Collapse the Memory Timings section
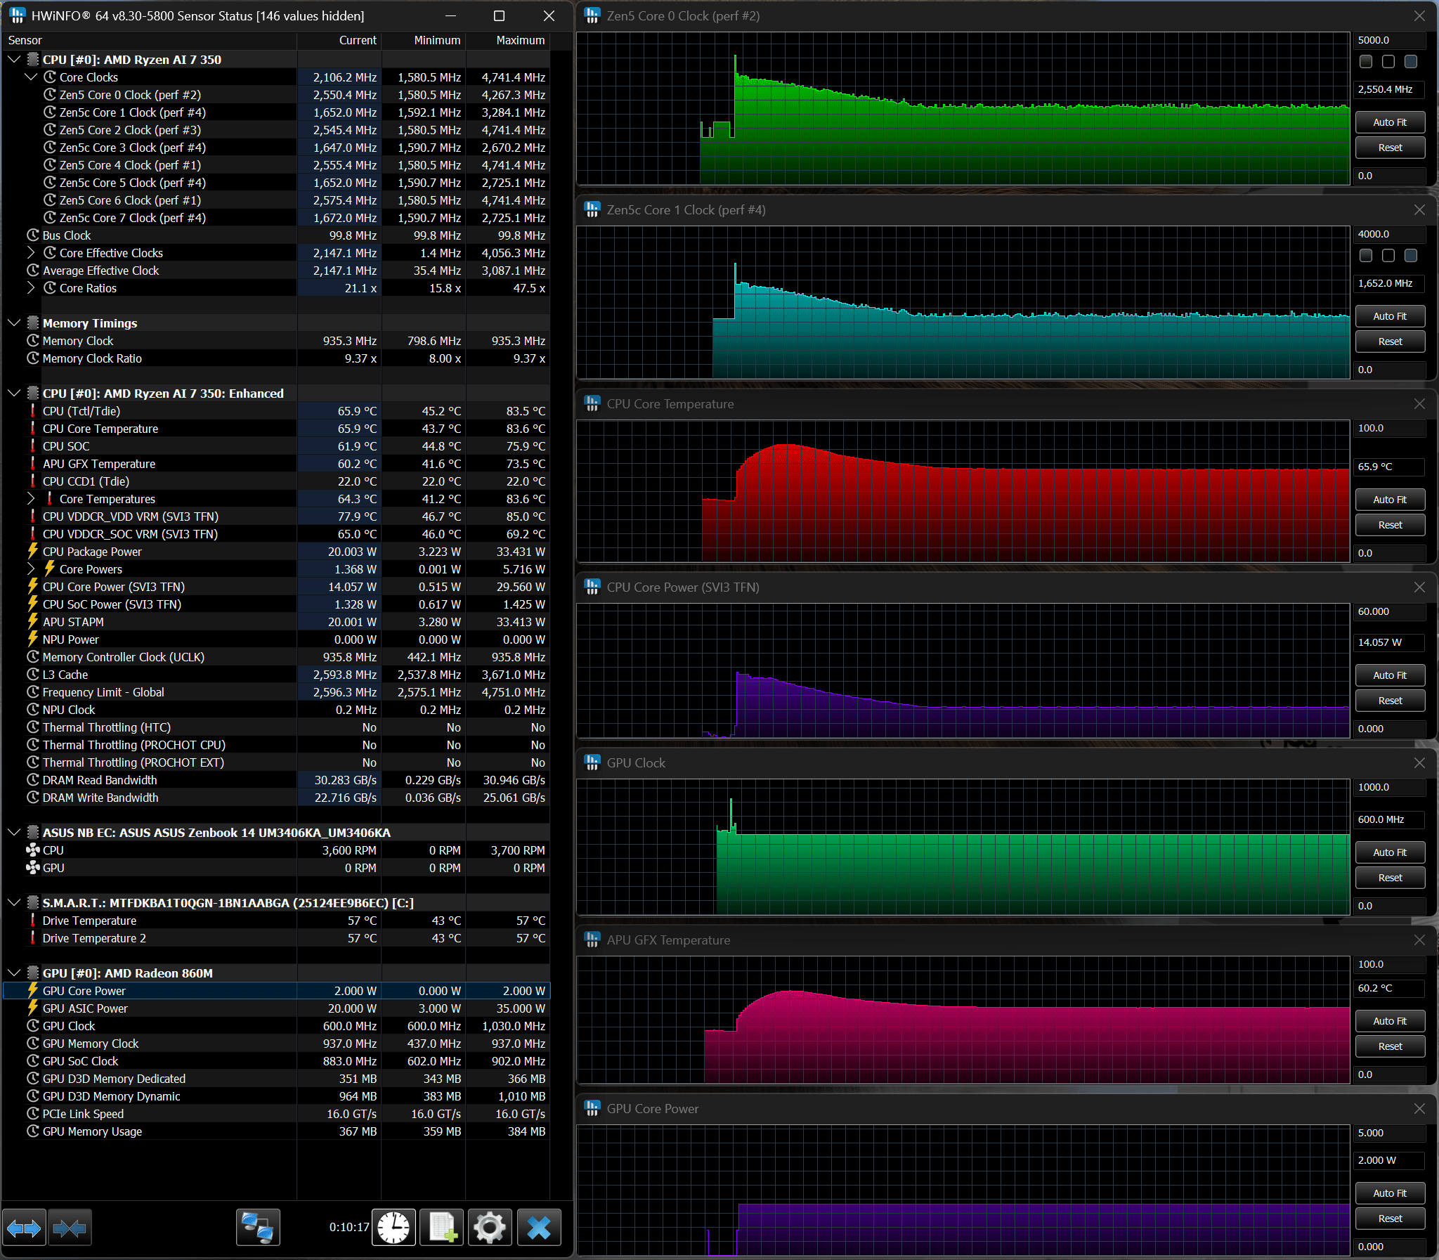Image resolution: width=1439 pixels, height=1260 pixels. click(14, 323)
